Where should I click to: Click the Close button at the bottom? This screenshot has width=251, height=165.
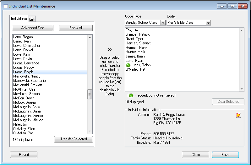[195, 155]
